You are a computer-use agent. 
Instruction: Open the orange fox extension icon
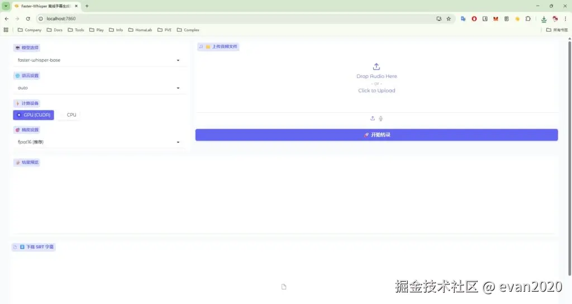[x=496, y=18]
